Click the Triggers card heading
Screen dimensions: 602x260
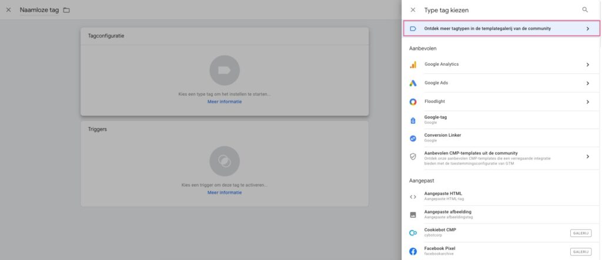click(x=98, y=129)
